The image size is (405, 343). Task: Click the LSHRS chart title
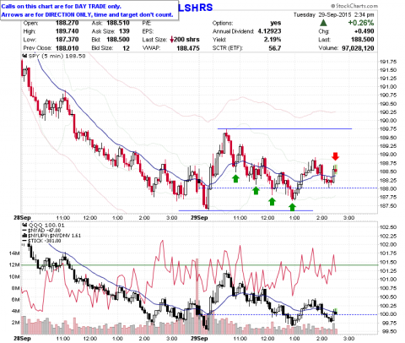coord(196,8)
